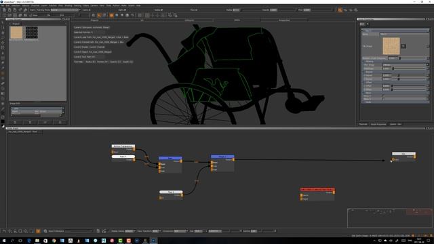Image resolution: width=434 pixels, height=244 pixels.
Task: Switch to the Channels panel tab
Action: click(x=363, y=124)
